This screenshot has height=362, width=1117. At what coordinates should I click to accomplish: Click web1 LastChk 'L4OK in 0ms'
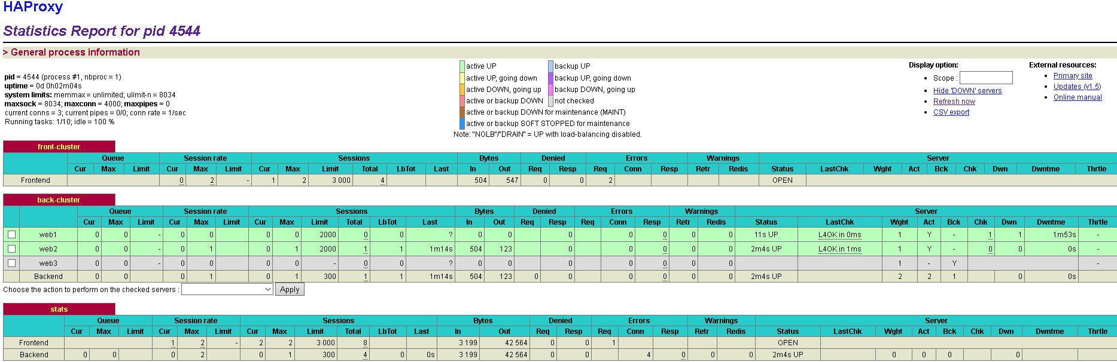point(839,235)
